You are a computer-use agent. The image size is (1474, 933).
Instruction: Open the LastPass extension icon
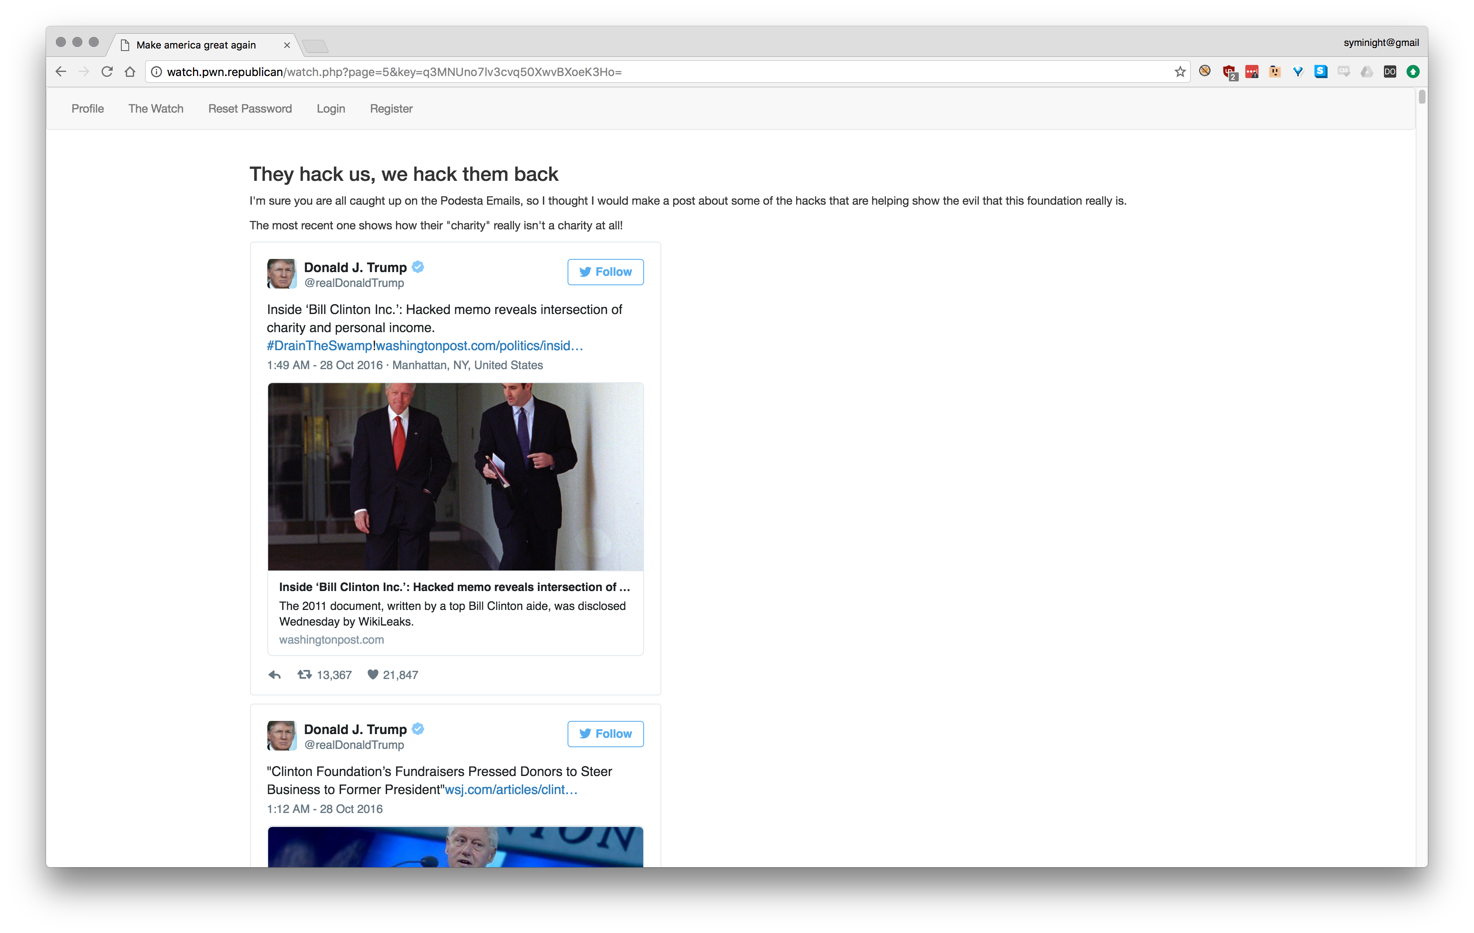pyautogui.click(x=1252, y=72)
